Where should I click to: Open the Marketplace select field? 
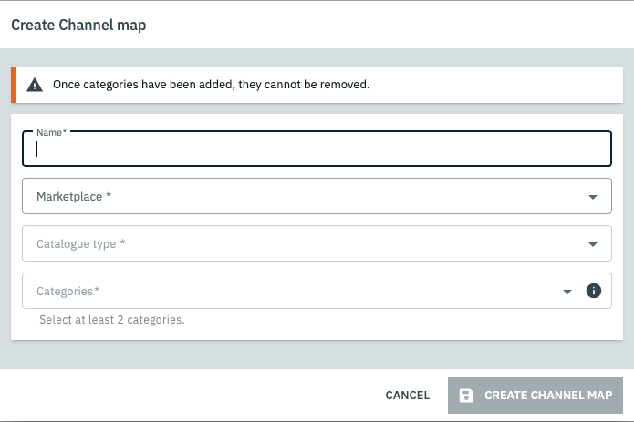(x=301, y=196)
